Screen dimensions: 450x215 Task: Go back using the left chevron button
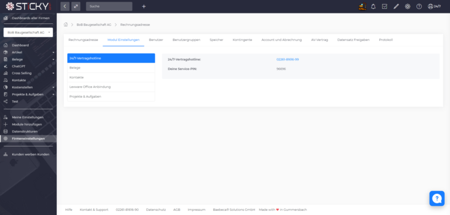click(x=65, y=6)
